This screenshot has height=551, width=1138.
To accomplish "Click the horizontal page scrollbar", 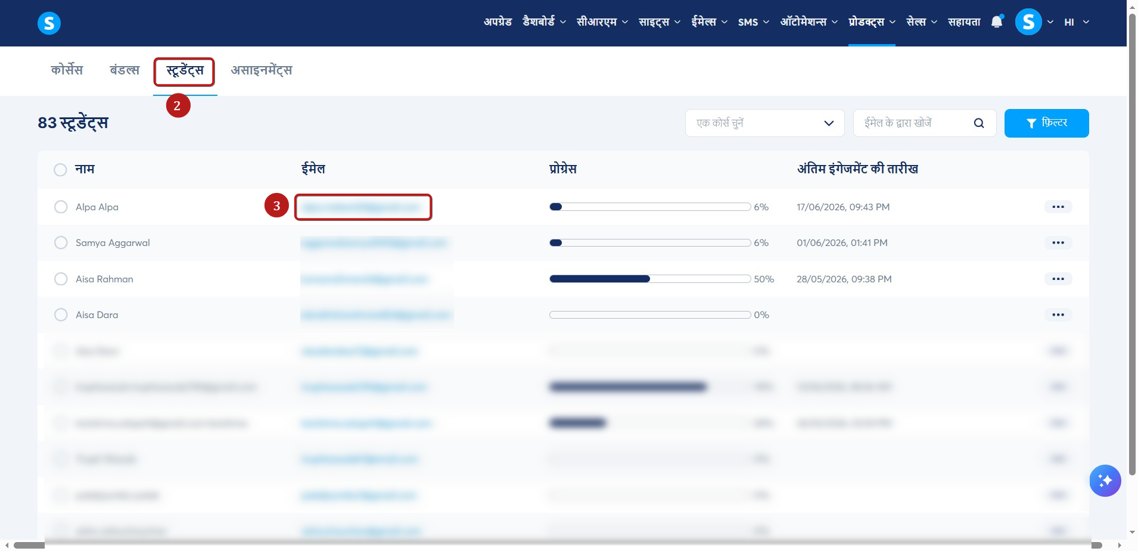I will (558, 545).
